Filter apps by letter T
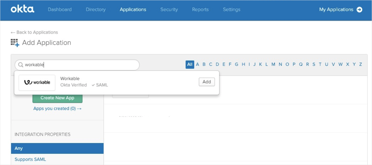The image size is (372, 165). point(320,64)
